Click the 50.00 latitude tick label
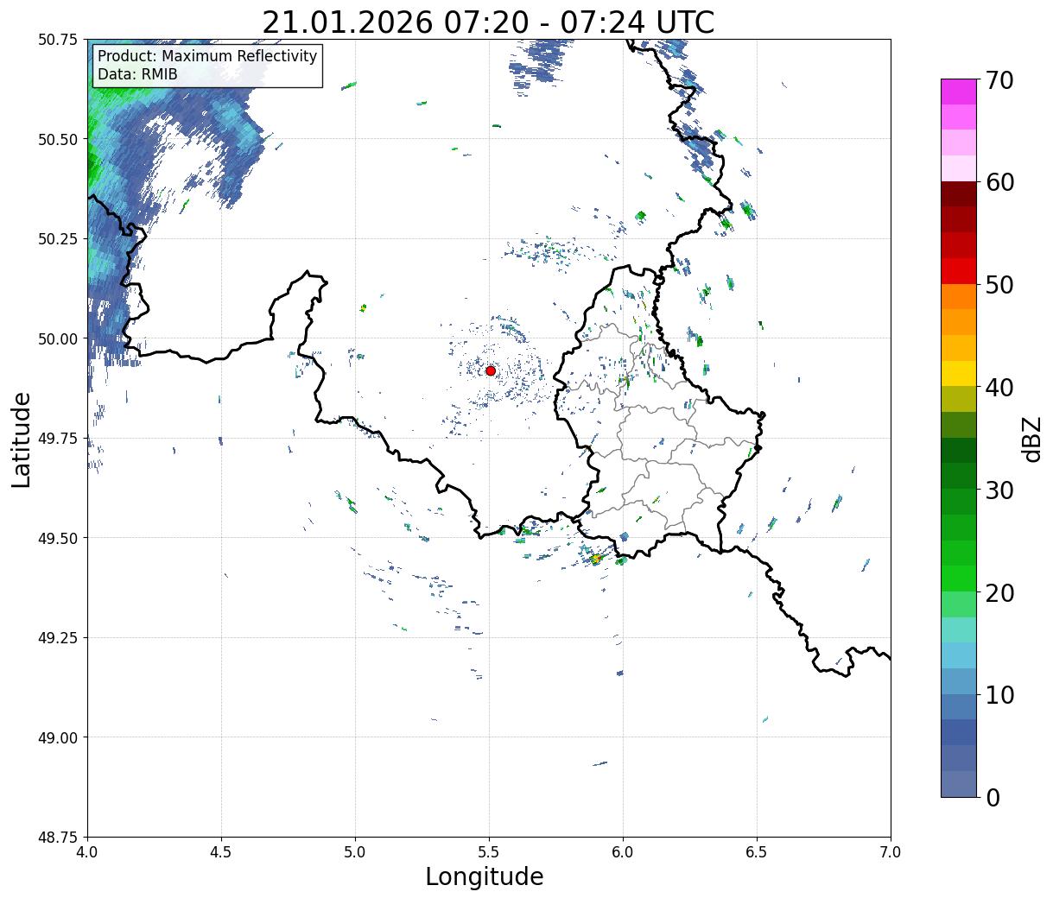This screenshot has width=1053, height=898. click(x=62, y=338)
